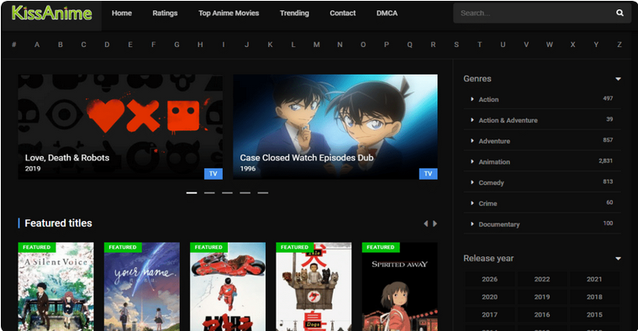Show the previous featured titles

click(425, 223)
